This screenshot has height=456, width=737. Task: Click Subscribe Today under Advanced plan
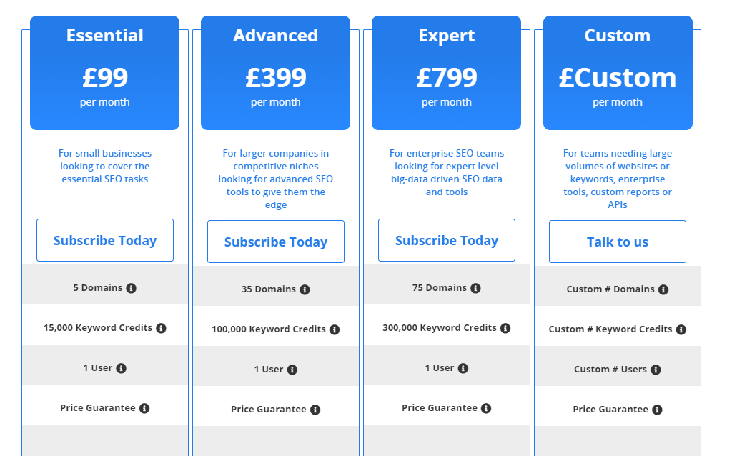275,241
